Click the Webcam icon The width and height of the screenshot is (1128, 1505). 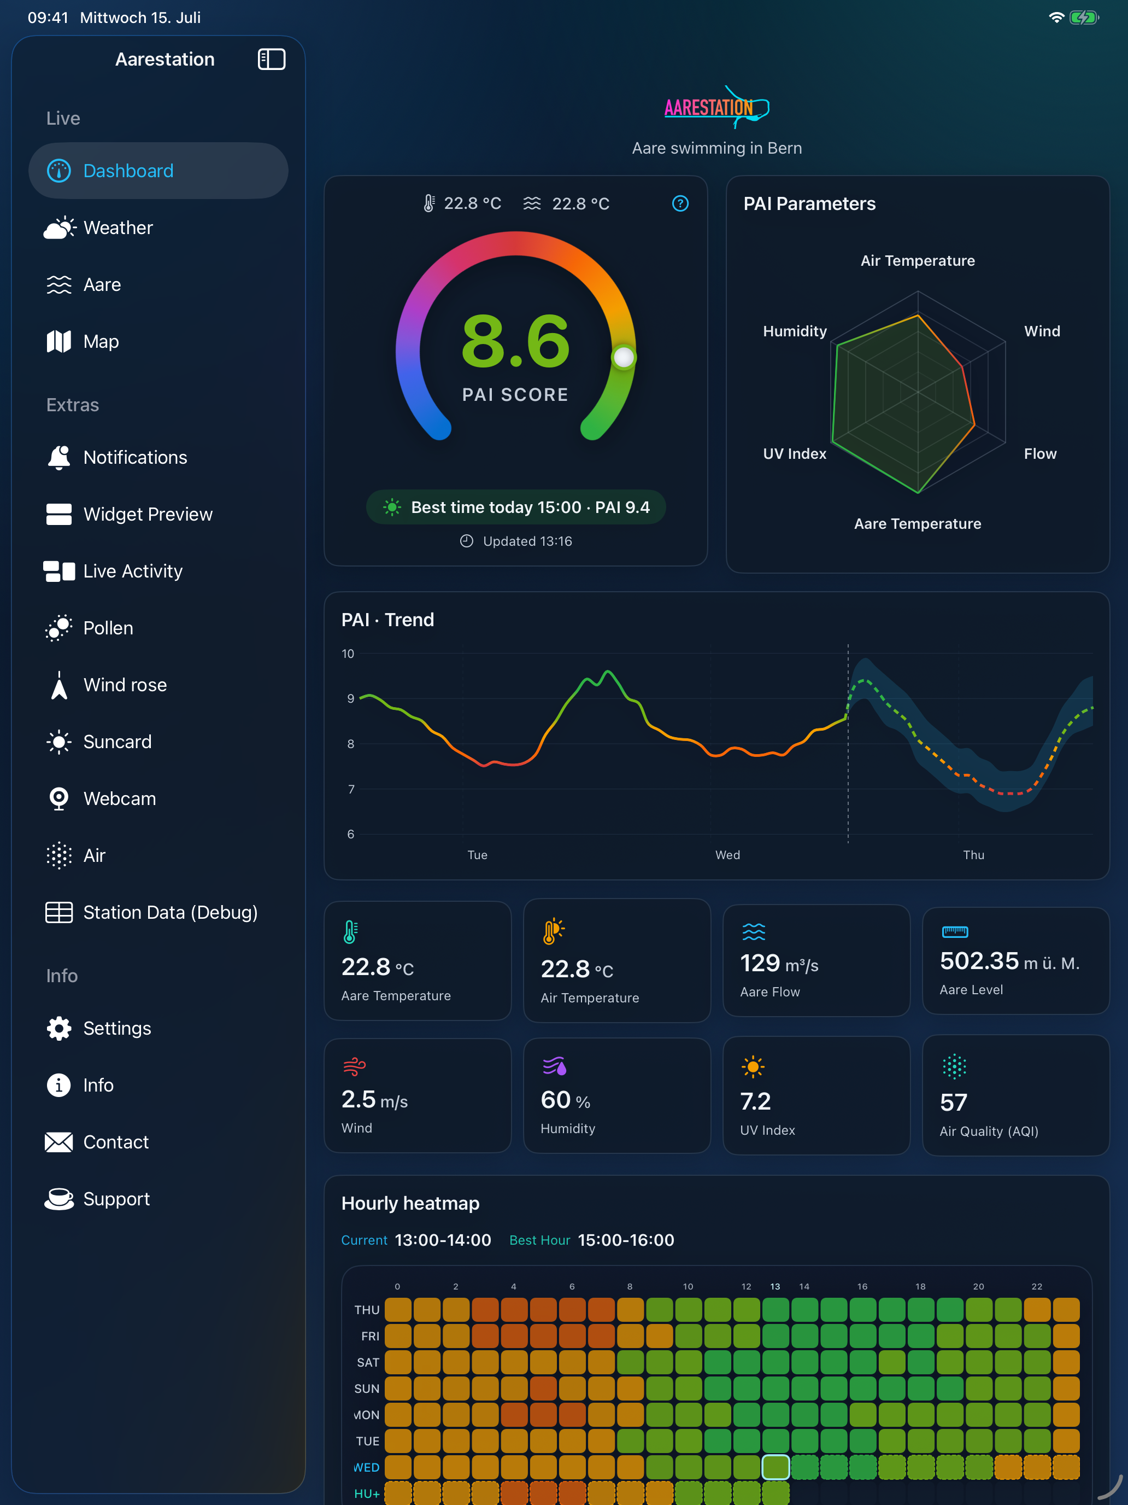pos(59,799)
